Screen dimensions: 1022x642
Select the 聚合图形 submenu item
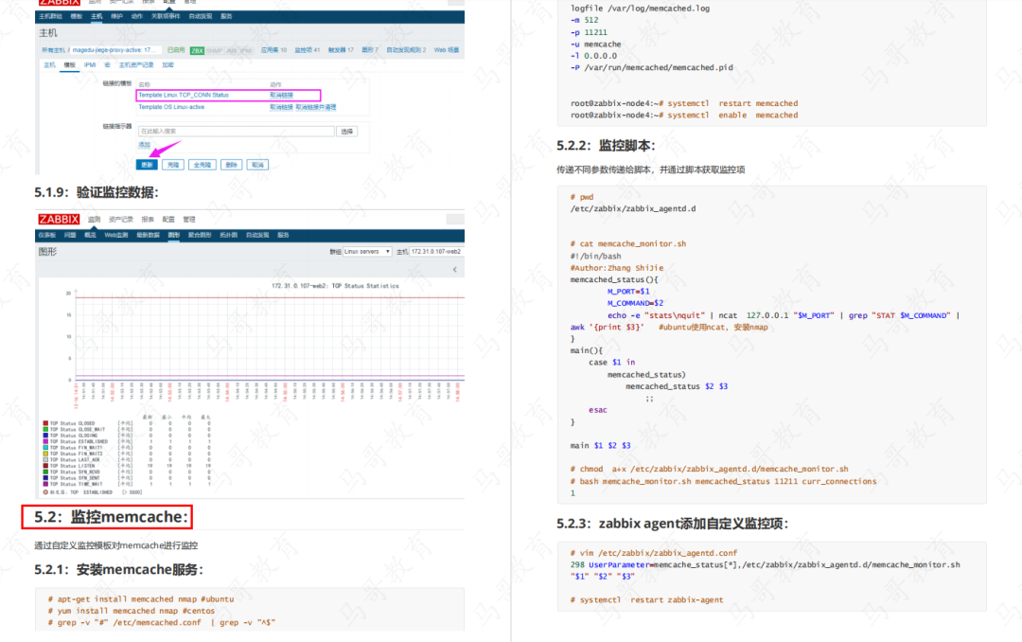[200, 235]
